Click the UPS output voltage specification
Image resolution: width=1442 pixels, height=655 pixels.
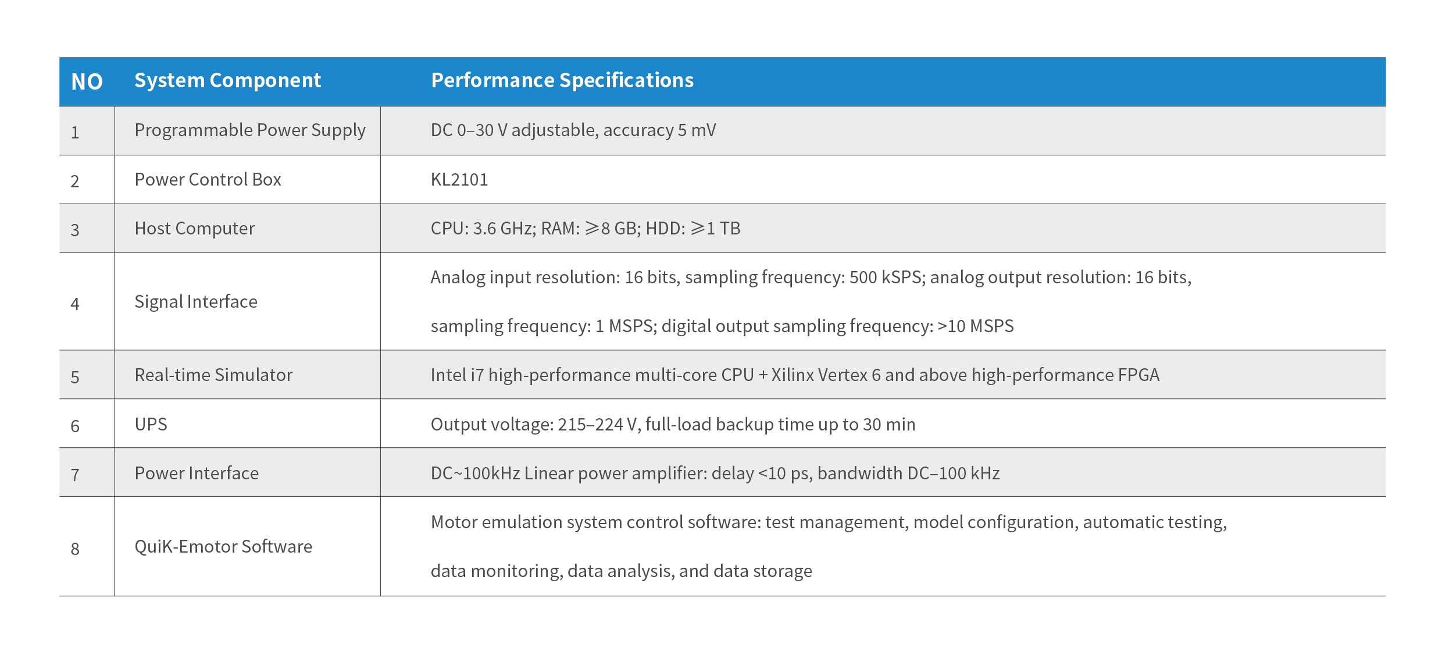673,425
